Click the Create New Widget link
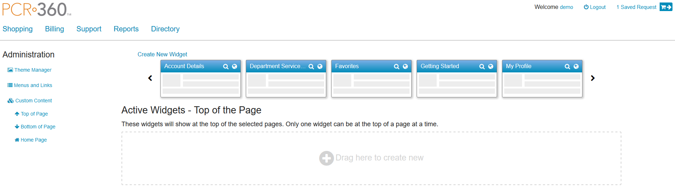 tap(162, 54)
